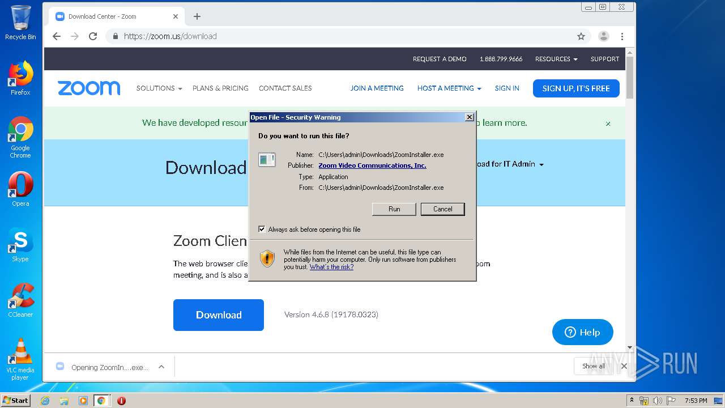The image size is (725, 408).
Task: Click Cancel in the security warning
Action: [443, 209]
